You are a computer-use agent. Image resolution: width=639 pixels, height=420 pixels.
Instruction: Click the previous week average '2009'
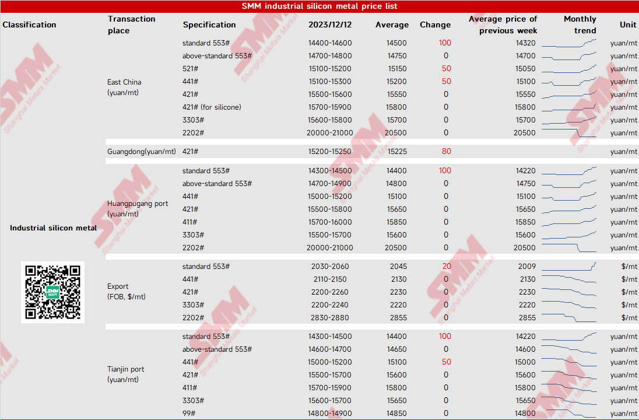pos(527,266)
